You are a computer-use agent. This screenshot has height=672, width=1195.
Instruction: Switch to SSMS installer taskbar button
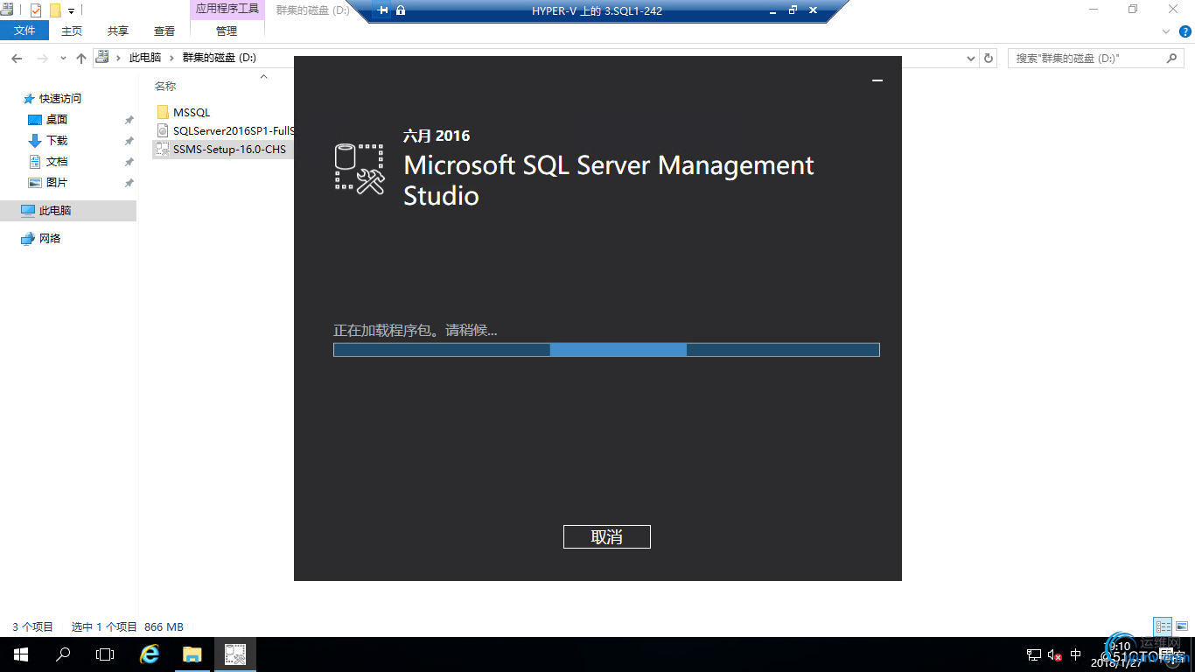pyautogui.click(x=235, y=654)
